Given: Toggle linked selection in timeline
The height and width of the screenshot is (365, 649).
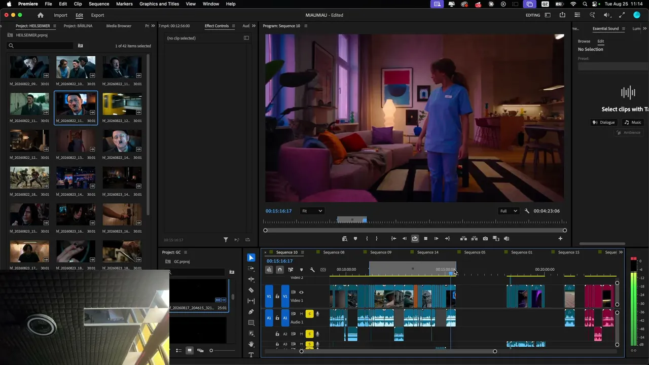Looking at the screenshot, I should click(x=291, y=270).
